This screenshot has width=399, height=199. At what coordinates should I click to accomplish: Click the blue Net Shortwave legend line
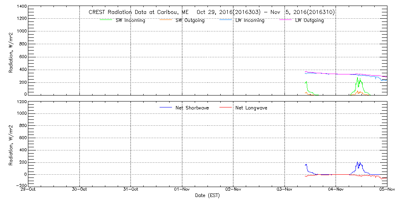tap(165, 107)
